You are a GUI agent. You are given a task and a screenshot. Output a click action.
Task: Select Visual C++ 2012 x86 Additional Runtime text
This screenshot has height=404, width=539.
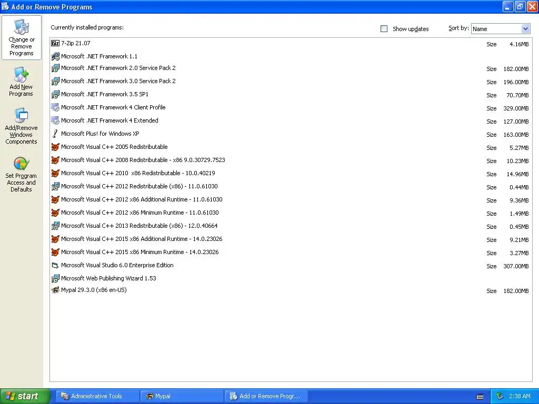click(142, 199)
